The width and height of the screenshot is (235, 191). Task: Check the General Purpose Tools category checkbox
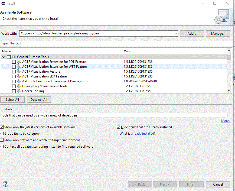pyautogui.click(x=9, y=57)
